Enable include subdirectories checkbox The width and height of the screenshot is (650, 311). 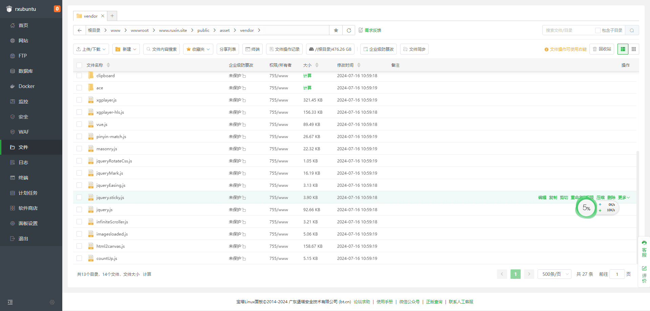598,30
